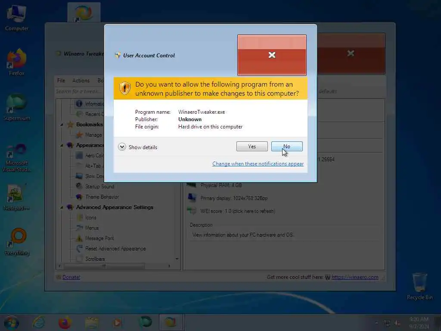441x331 pixels.
Task: Collapse the Bookmarks tree node
Action: pos(62,125)
